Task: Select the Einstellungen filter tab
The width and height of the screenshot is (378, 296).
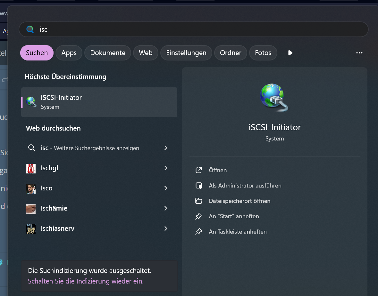Action: pyautogui.click(x=186, y=53)
